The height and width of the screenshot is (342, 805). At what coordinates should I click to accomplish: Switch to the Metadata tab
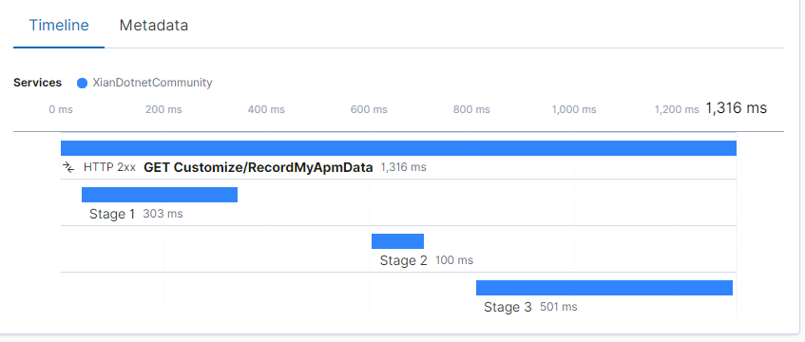click(154, 25)
